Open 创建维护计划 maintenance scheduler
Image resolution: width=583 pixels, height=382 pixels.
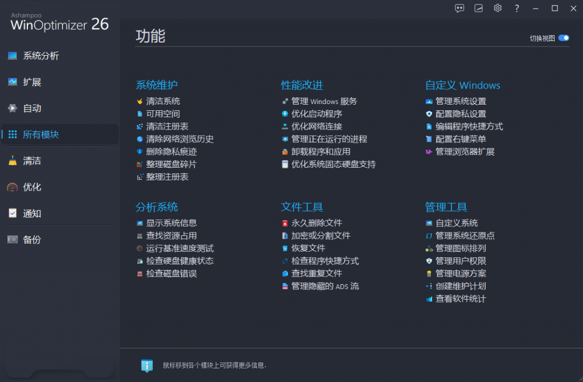click(x=460, y=286)
